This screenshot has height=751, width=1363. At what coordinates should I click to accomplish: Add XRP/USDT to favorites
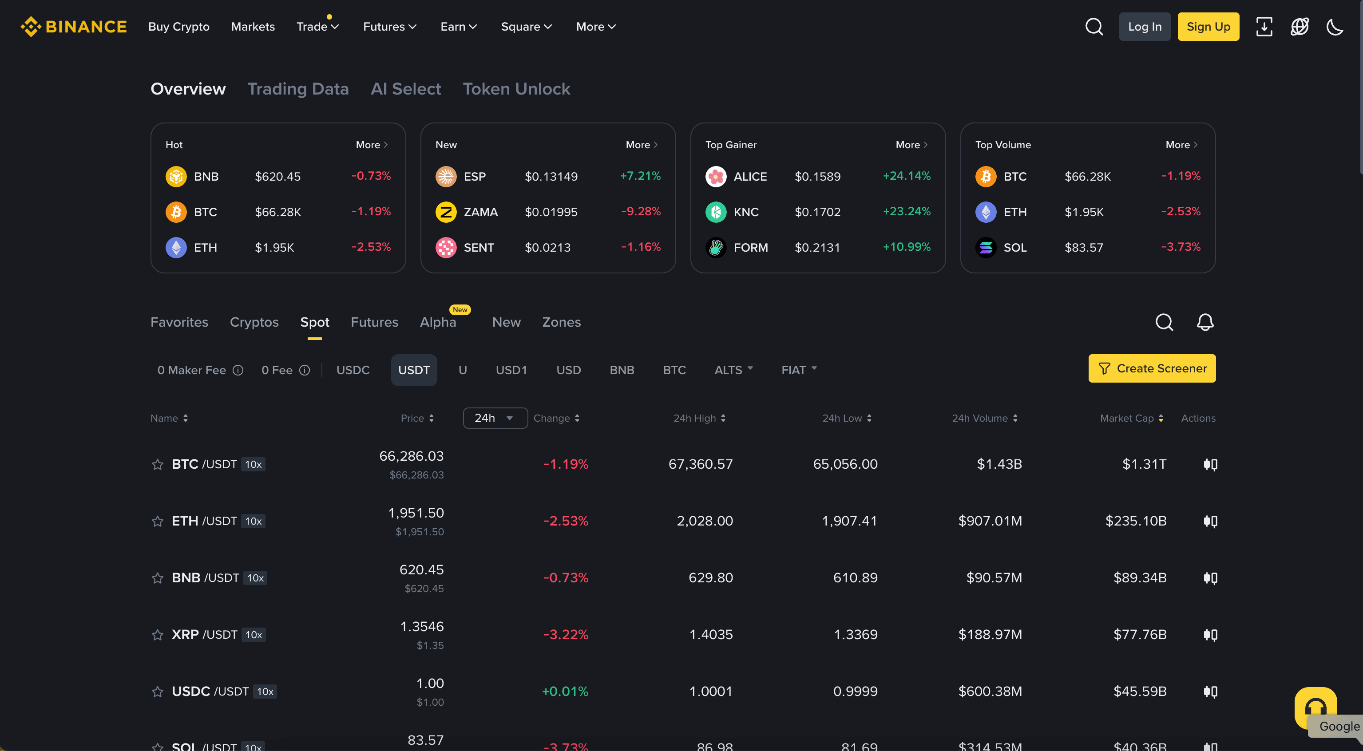click(157, 635)
